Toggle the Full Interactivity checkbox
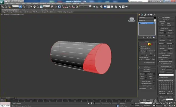 click(x=162, y=64)
